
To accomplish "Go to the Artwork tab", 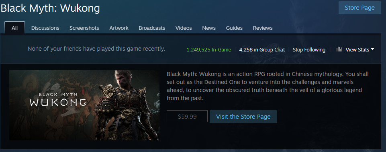I will 119,28.
